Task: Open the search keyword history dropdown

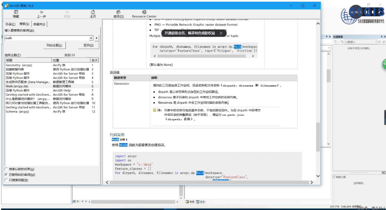Action: tap(91, 38)
